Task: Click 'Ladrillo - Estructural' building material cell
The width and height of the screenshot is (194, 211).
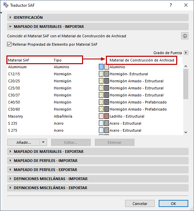Action: tap(127, 116)
